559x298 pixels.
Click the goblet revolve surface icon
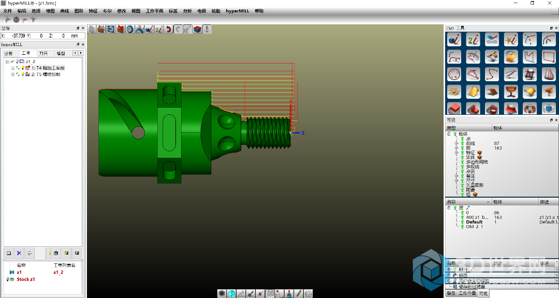[511, 92]
